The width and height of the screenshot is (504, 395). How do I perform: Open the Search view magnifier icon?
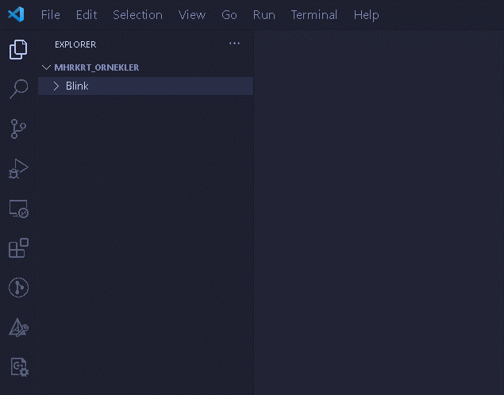[x=18, y=89]
